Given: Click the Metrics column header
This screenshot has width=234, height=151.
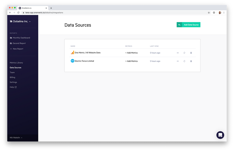Looking at the screenshot, I should click(129, 46).
